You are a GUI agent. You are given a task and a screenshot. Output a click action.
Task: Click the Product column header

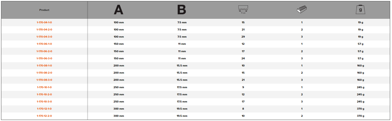click(44, 10)
